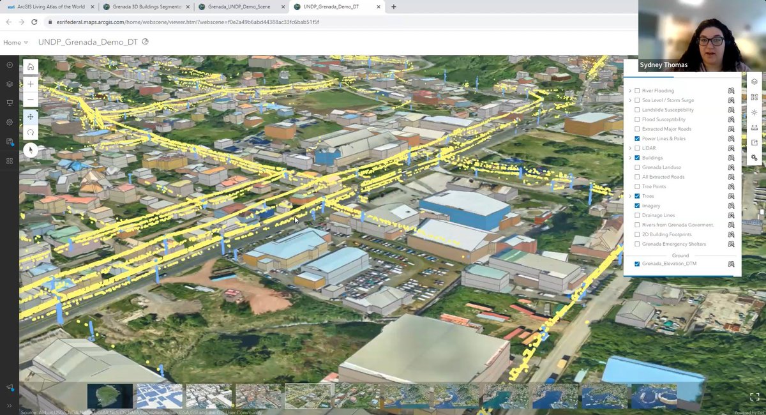The height and width of the screenshot is (415, 766).
Task: Switch to ArcGIS Living Atlas of the World tab
Action: (x=50, y=7)
